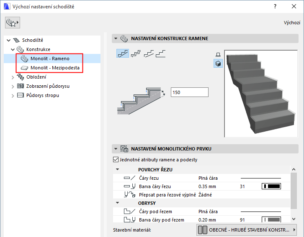Expand the Půdorys stropu tree node
This screenshot has height=237, width=304.
(x=13, y=96)
